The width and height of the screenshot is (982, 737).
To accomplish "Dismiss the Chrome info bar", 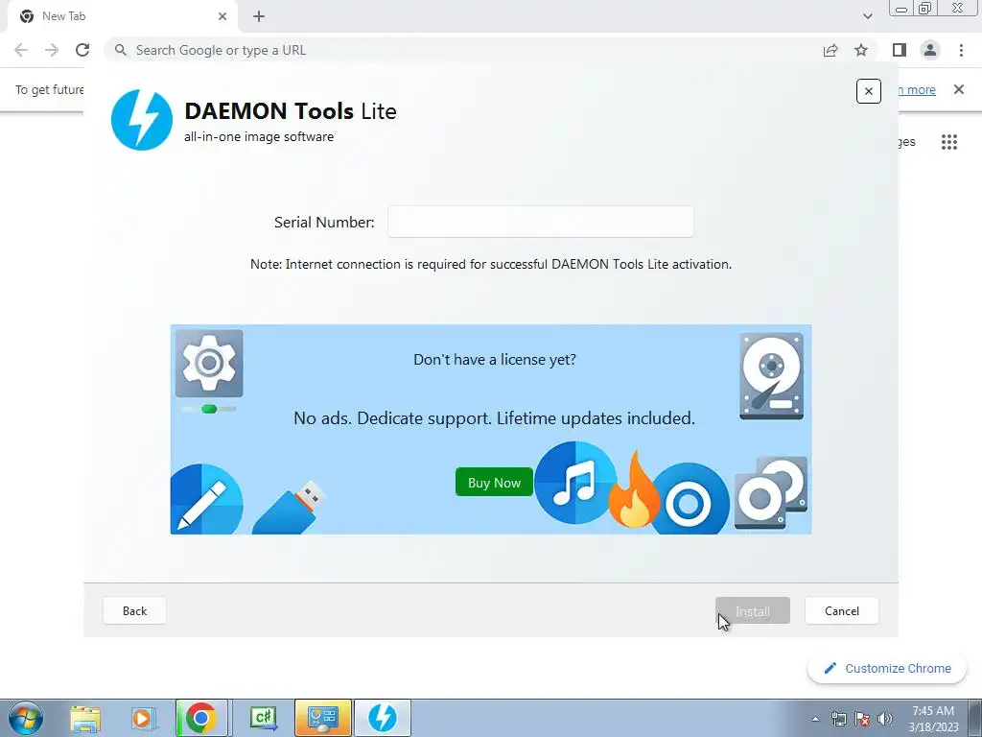I will [959, 89].
